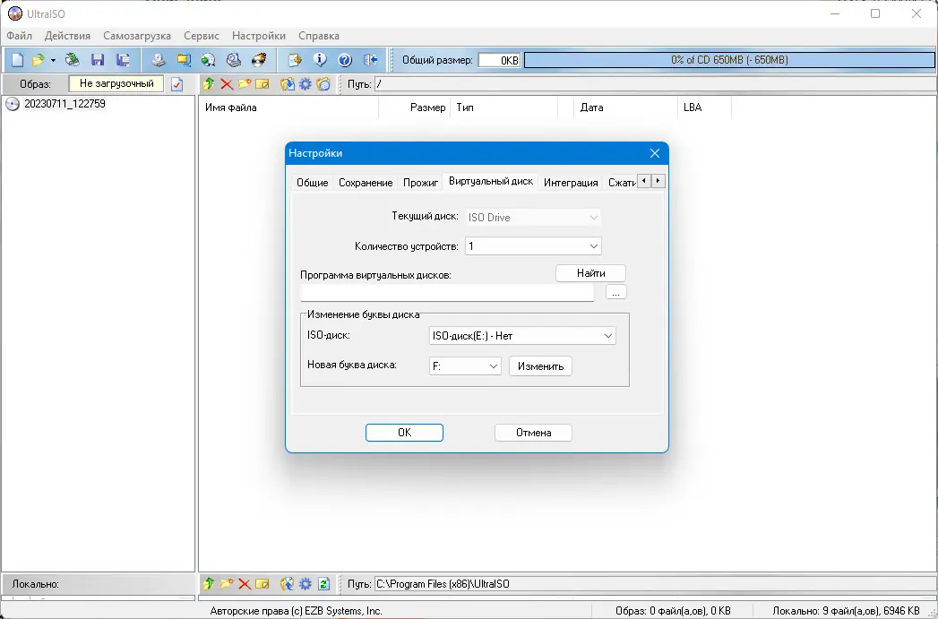Image resolution: width=938 pixels, height=619 pixels.
Task: Select the Виртуальный диск tab
Action: coord(491,181)
